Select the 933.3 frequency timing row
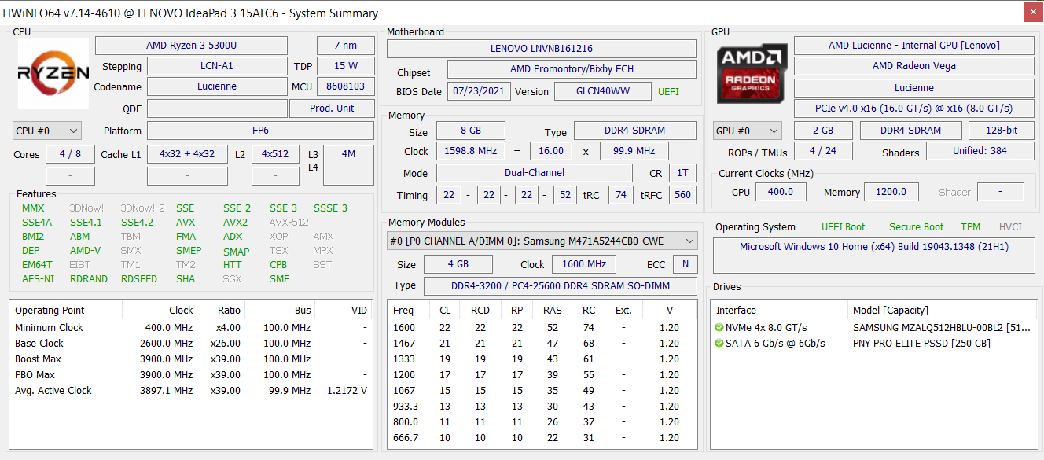 coord(542,407)
